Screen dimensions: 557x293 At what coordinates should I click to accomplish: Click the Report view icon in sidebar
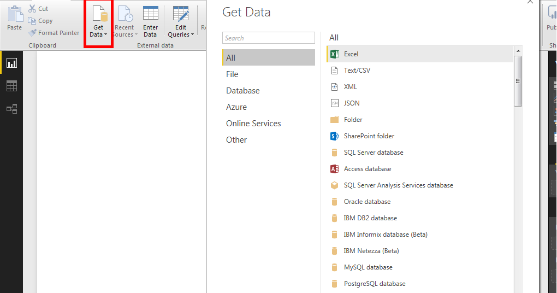(11, 63)
